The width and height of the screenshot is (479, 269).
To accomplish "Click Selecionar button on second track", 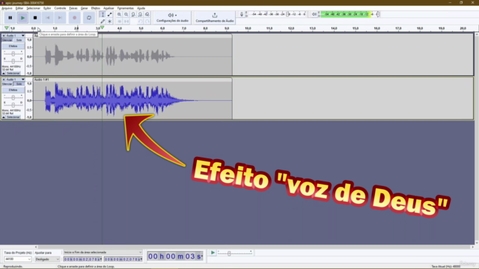I will [x=13, y=117].
